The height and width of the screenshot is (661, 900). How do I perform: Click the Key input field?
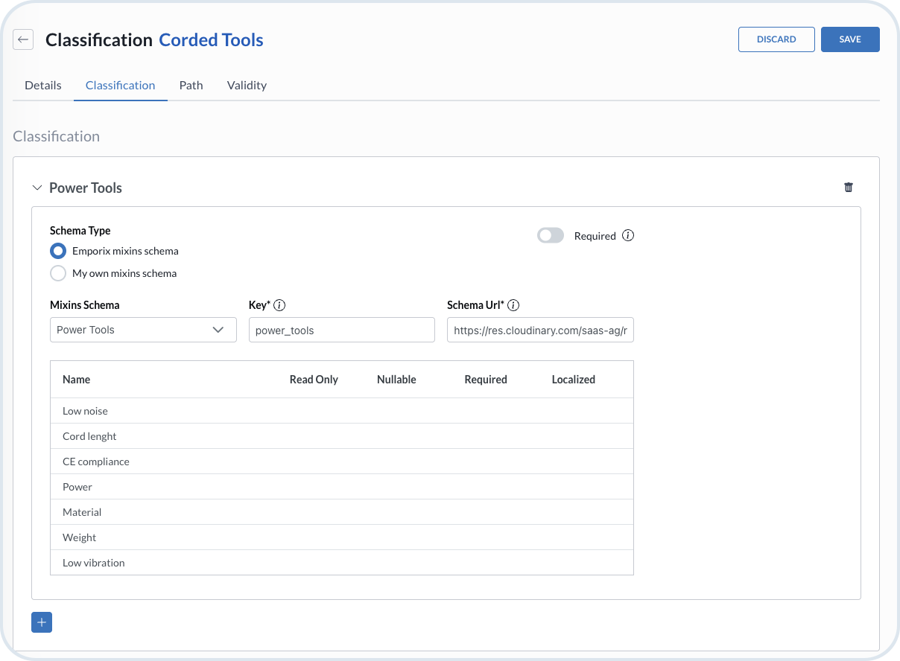(x=341, y=330)
